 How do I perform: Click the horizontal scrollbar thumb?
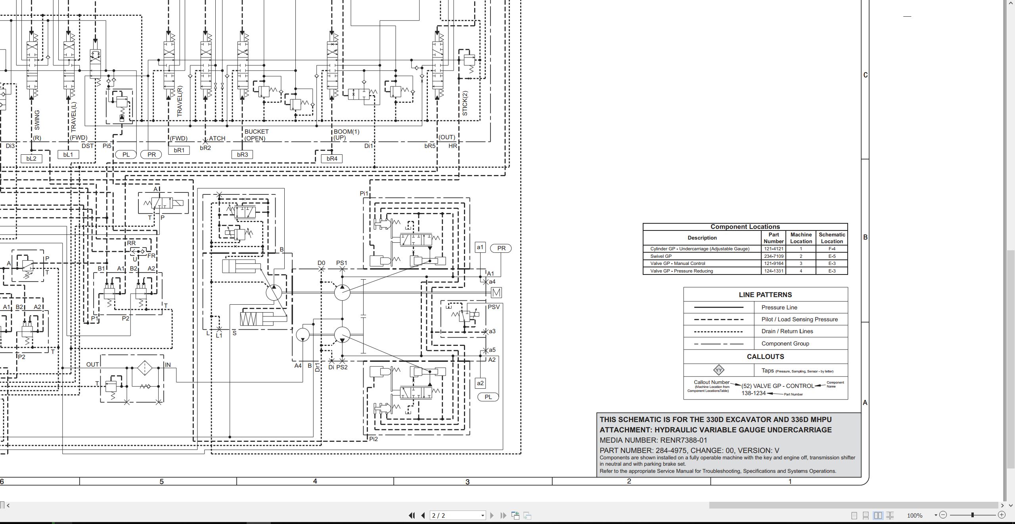tap(854, 505)
